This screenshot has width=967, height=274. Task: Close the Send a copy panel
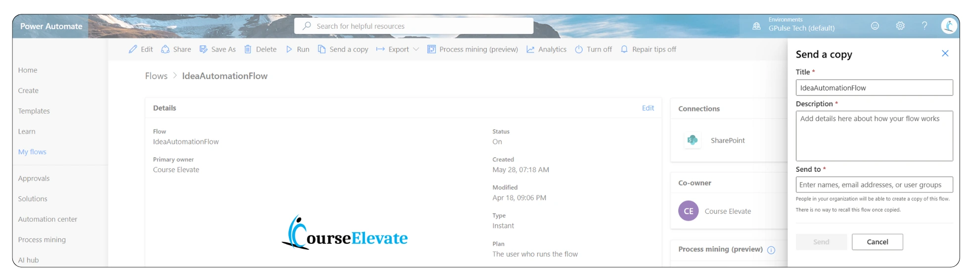point(945,53)
